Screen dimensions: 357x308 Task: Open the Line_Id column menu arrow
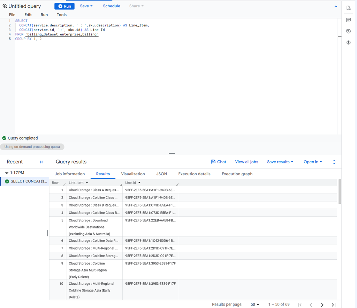(139, 183)
